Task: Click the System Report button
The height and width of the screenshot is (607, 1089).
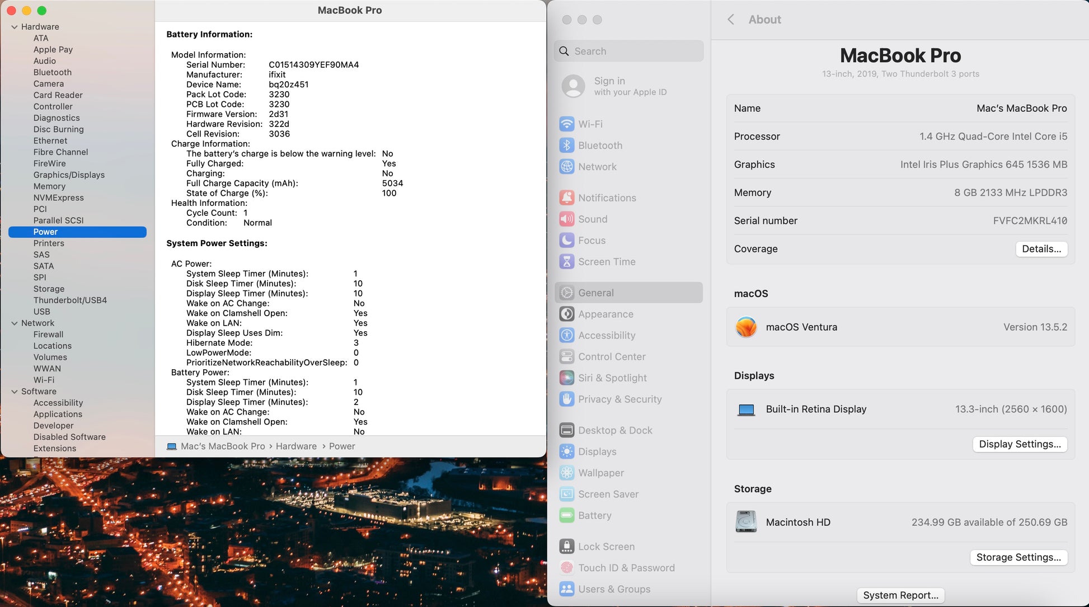Action: (900, 595)
